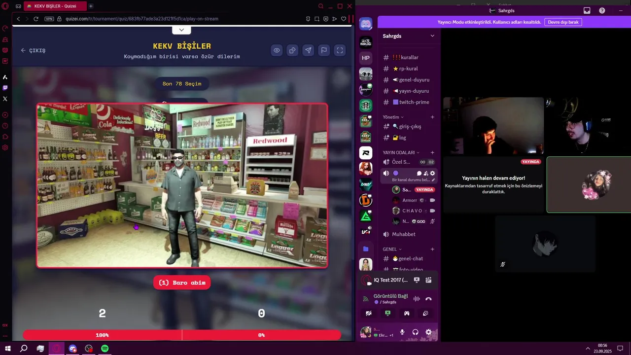The width and height of the screenshot is (631, 355).
Task: Click the 0% vote bar segment
Action: tap(261, 335)
